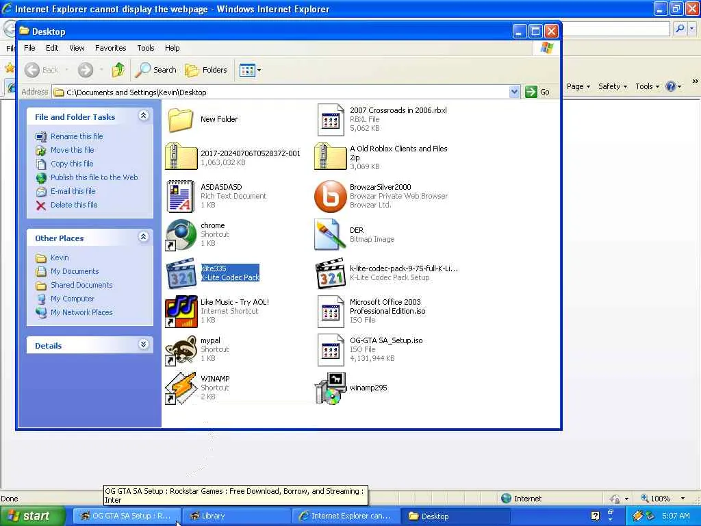
Task: Open the Internet Explorer Tools dropdown
Action: click(648, 86)
